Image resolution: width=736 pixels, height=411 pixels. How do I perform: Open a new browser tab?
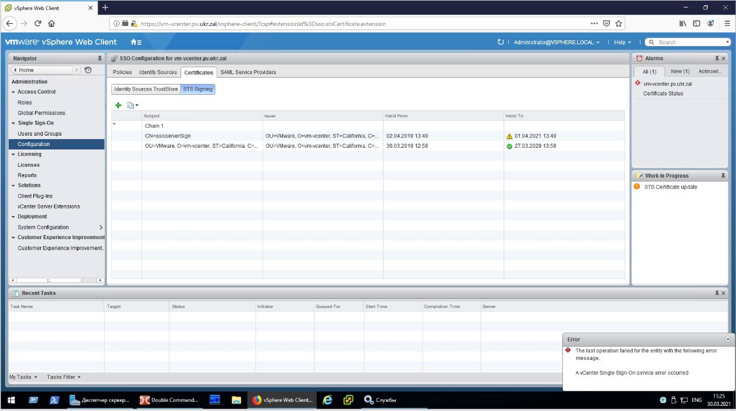[106, 7]
